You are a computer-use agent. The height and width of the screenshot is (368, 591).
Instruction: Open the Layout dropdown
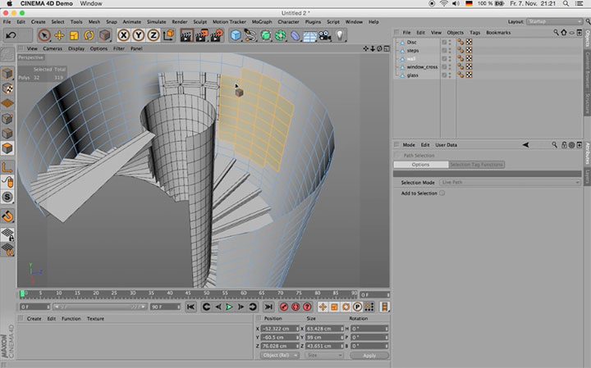coord(554,21)
